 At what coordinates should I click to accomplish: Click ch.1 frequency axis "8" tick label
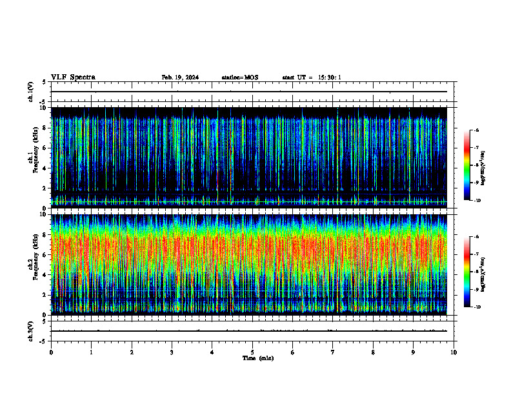point(45,128)
